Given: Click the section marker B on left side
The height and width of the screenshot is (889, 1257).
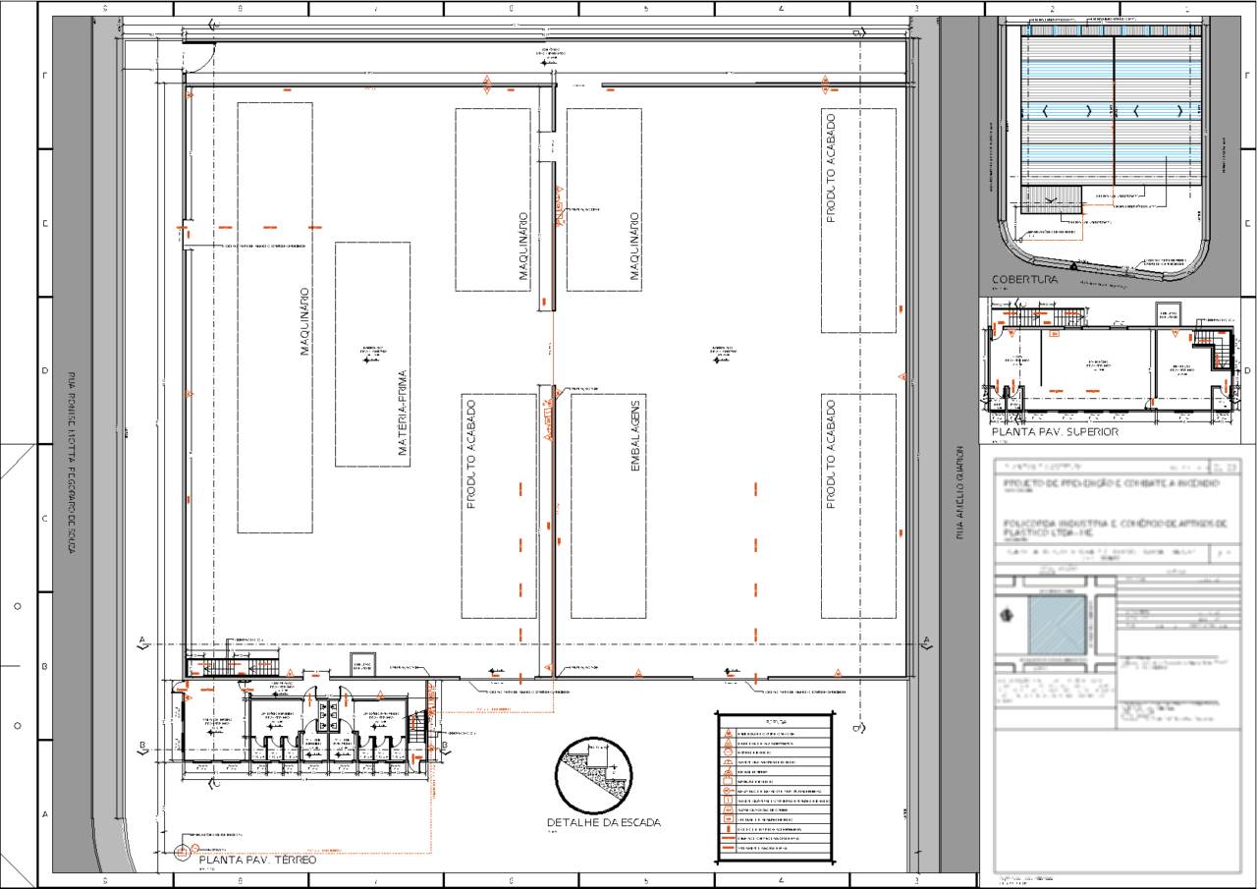Looking at the screenshot, I should click(142, 746).
